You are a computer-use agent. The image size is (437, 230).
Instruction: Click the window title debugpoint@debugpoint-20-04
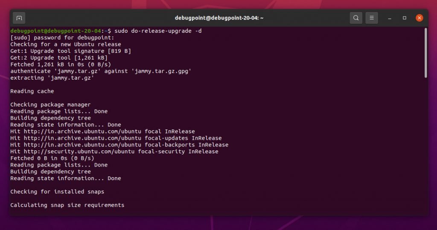coord(219,18)
